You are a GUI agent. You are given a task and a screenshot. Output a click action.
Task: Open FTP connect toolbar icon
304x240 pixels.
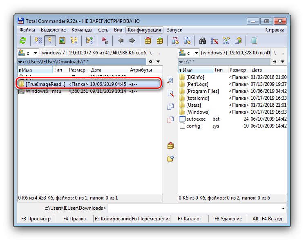[x=175, y=40]
